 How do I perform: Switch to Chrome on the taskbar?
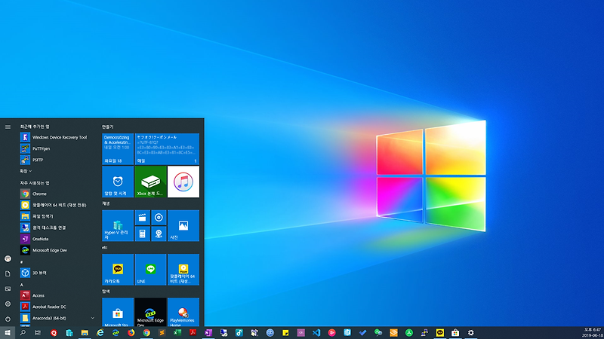146,333
